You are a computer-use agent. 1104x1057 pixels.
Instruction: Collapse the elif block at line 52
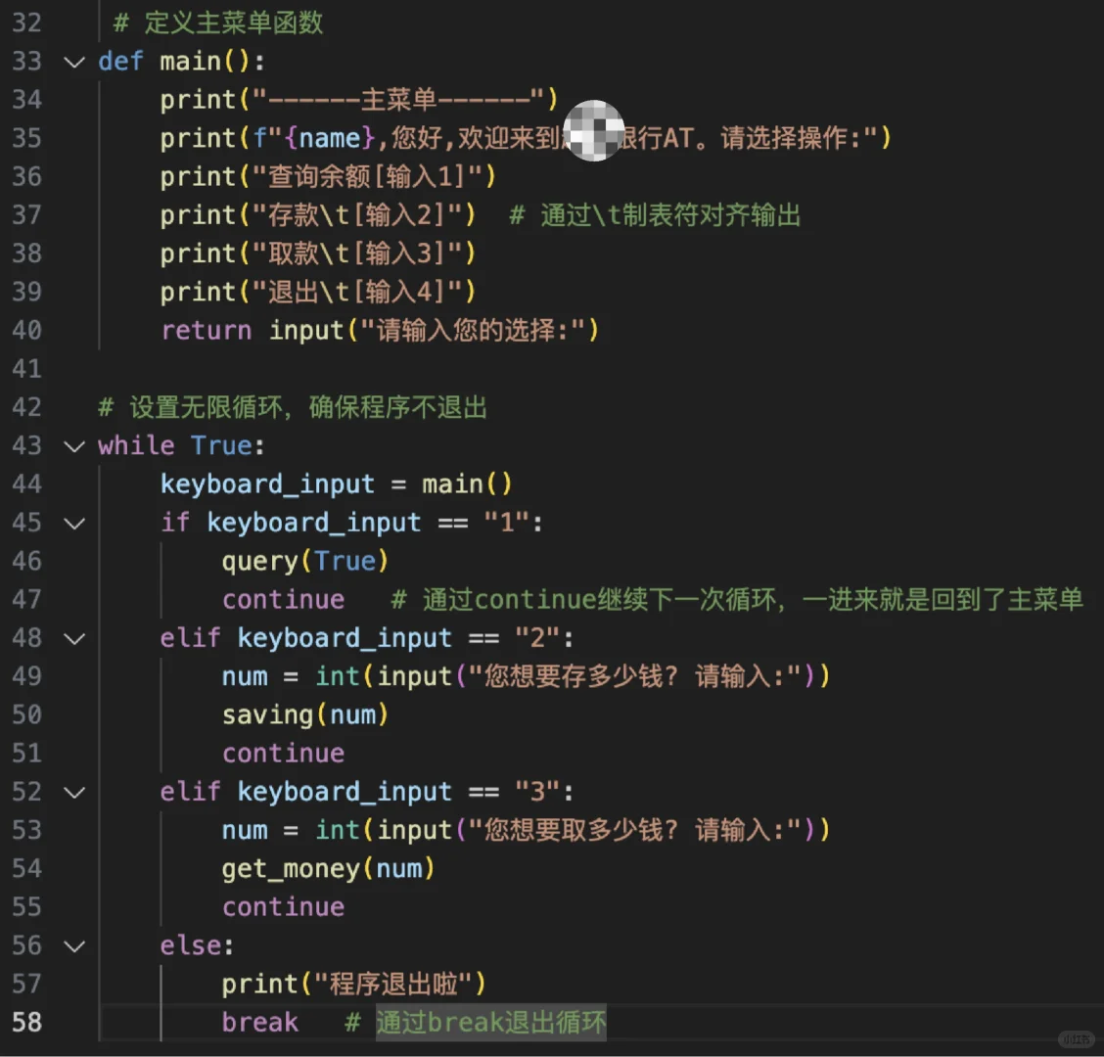tap(74, 792)
